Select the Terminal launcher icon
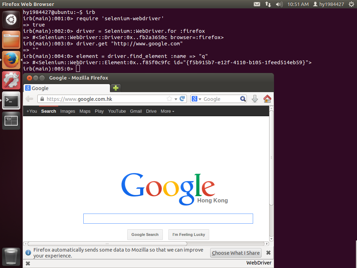 [11, 100]
